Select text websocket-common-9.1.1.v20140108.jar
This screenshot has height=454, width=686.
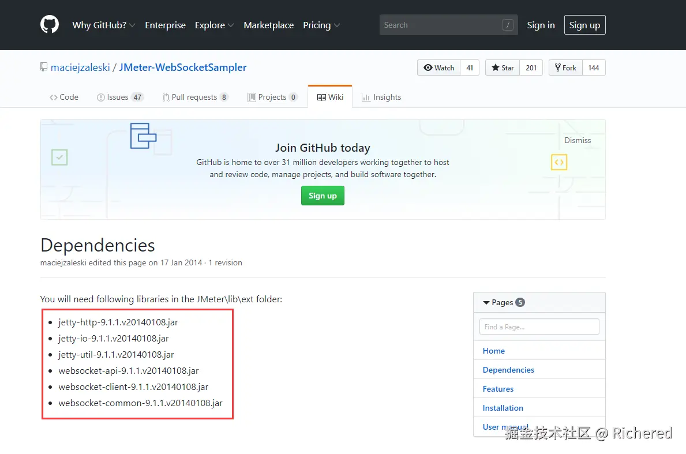140,403
